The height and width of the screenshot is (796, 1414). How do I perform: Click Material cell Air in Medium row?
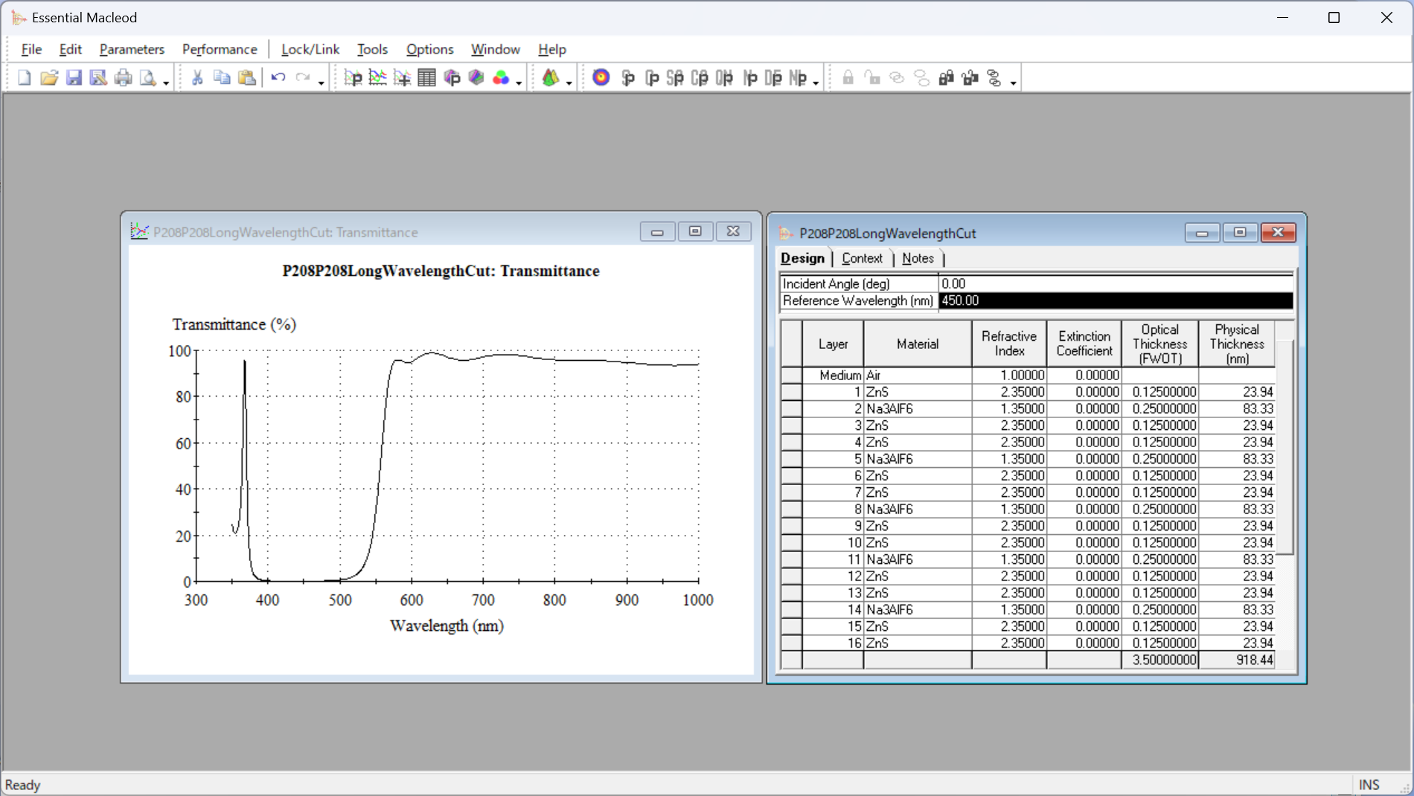pos(918,376)
